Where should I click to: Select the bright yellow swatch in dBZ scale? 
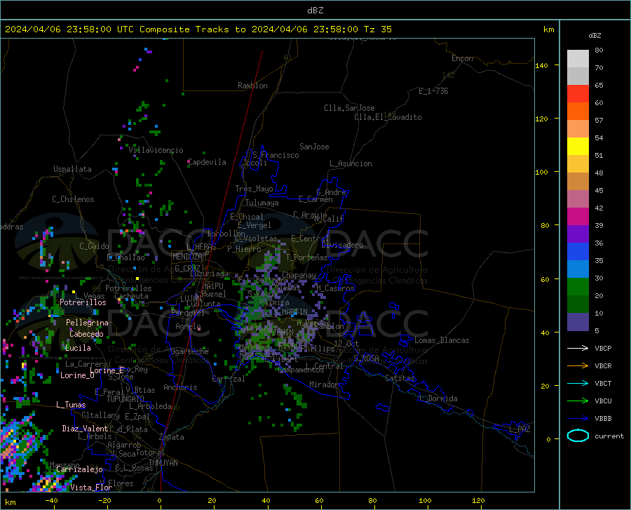coord(578,147)
